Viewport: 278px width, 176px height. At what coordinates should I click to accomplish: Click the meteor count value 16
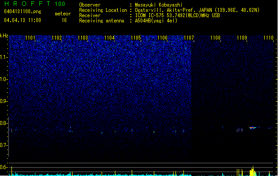(x=64, y=20)
